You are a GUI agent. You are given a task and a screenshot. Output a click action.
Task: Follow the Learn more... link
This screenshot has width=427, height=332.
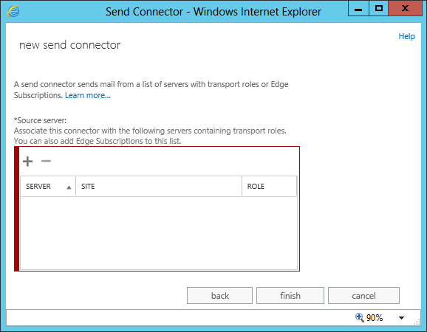click(x=88, y=95)
